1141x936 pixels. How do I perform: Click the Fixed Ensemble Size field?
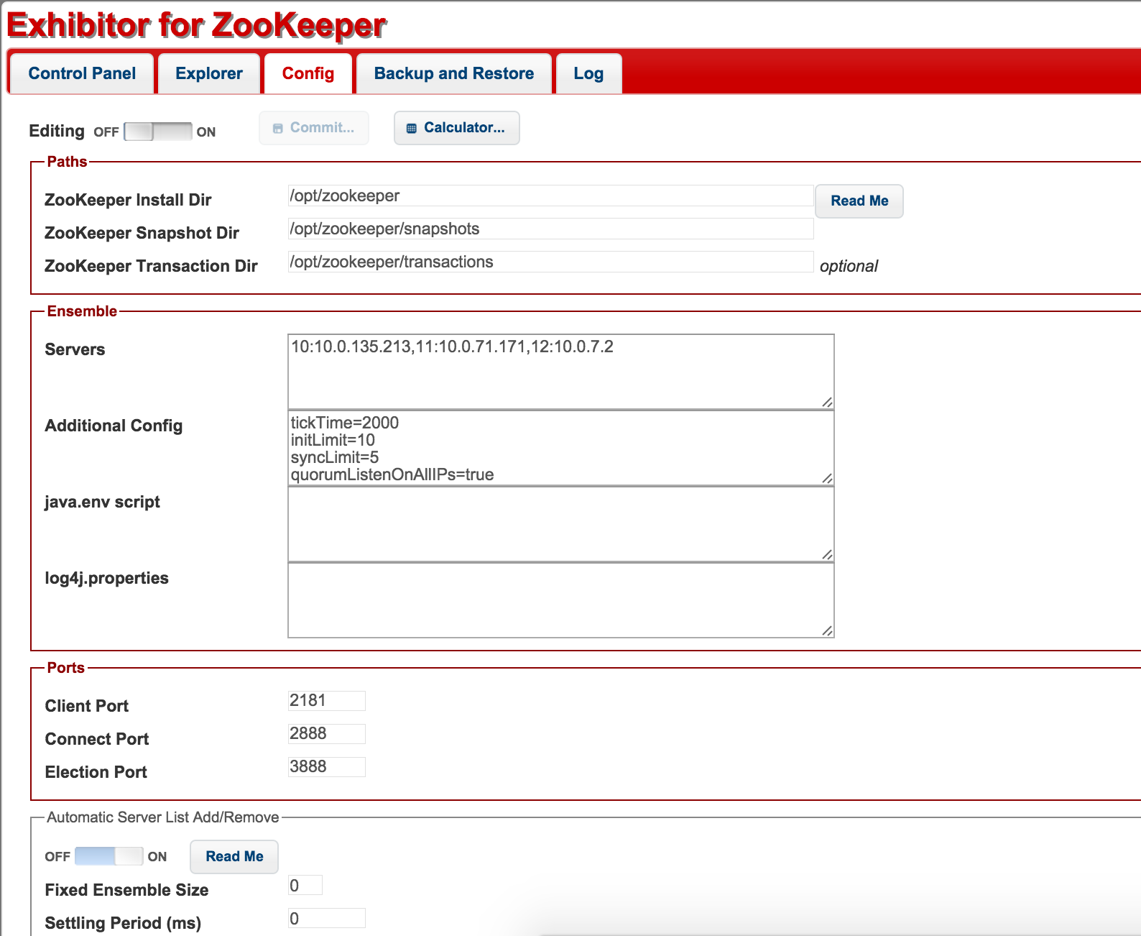click(305, 886)
